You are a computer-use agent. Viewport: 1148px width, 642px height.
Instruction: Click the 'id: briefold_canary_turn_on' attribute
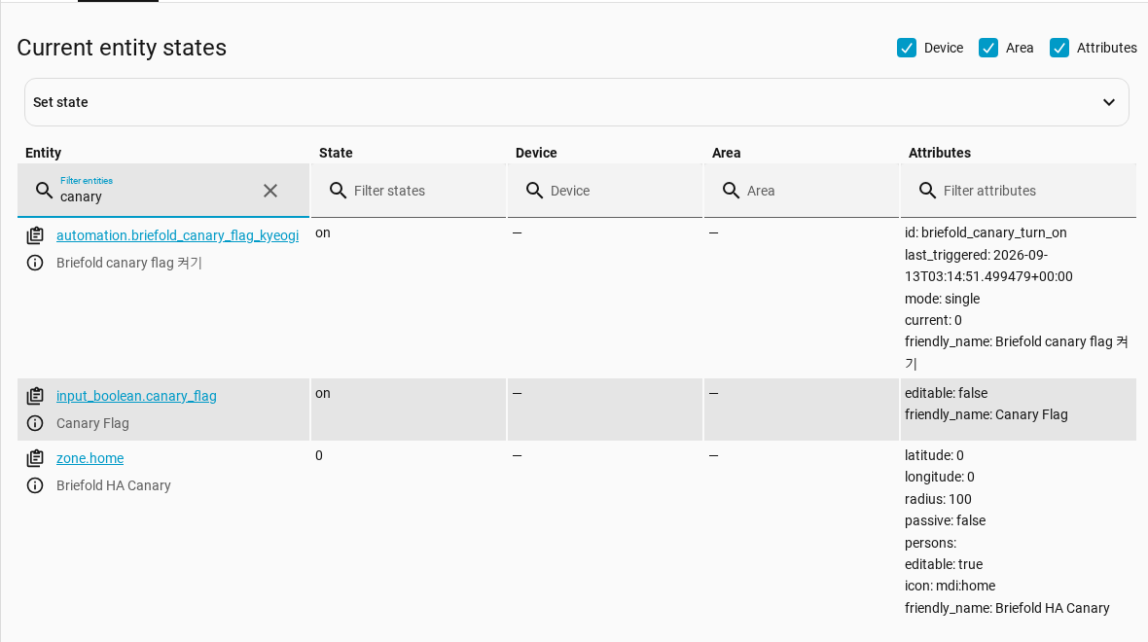[x=986, y=232]
